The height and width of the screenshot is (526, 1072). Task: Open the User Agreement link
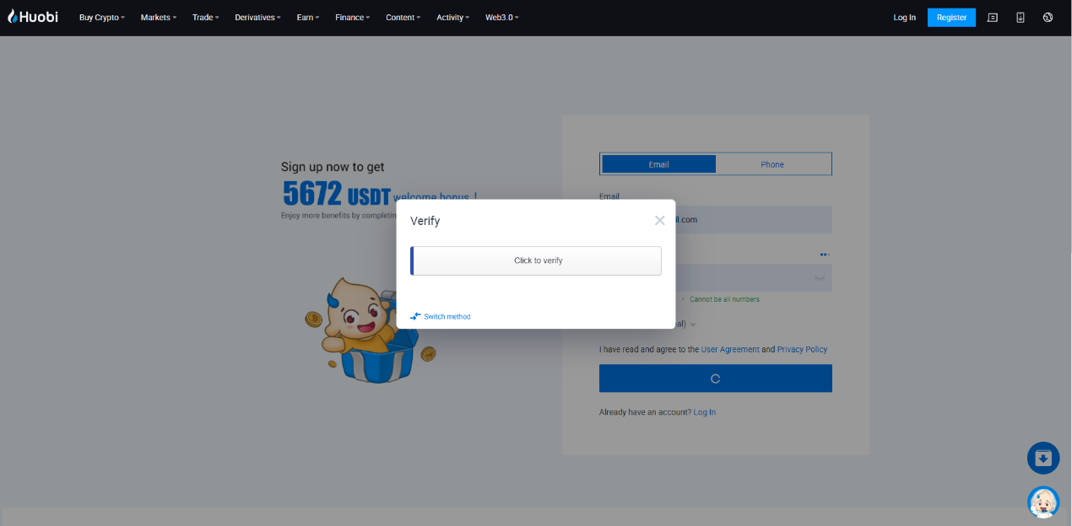coord(730,349)
